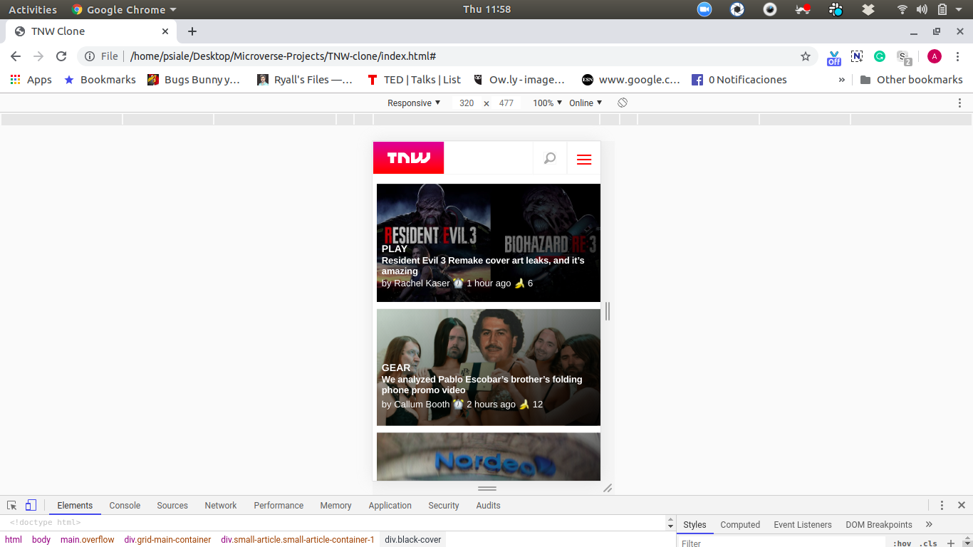Select the Event Listeners tab
The image size is (973, 547).
(803, 524)
